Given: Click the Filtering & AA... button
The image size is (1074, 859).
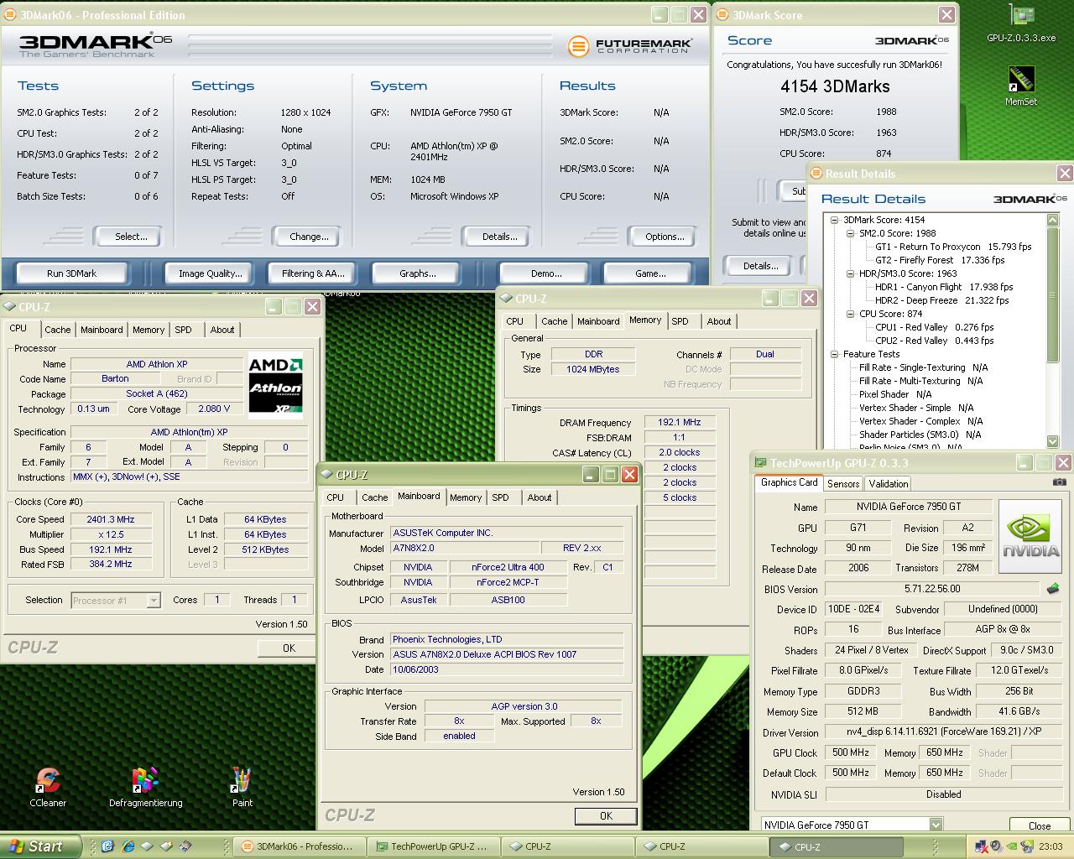Looking at the screenshot, I should 313,273.
